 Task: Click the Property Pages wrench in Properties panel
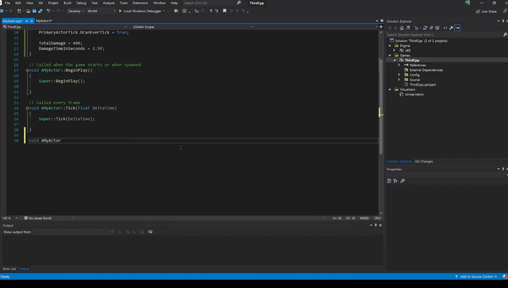pyautogui.click(x=402, y=181)
